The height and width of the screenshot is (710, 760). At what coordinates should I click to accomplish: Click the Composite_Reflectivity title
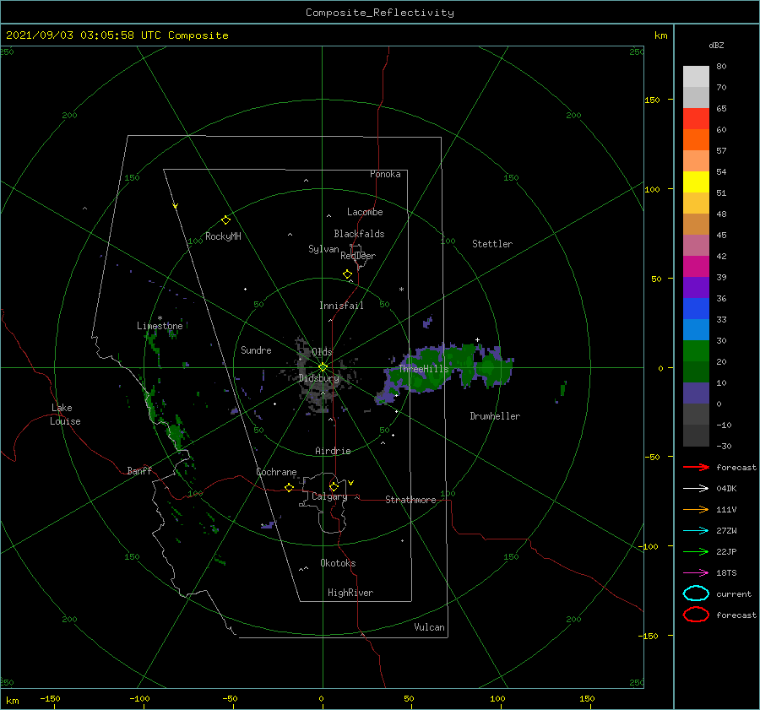[380, 13]
